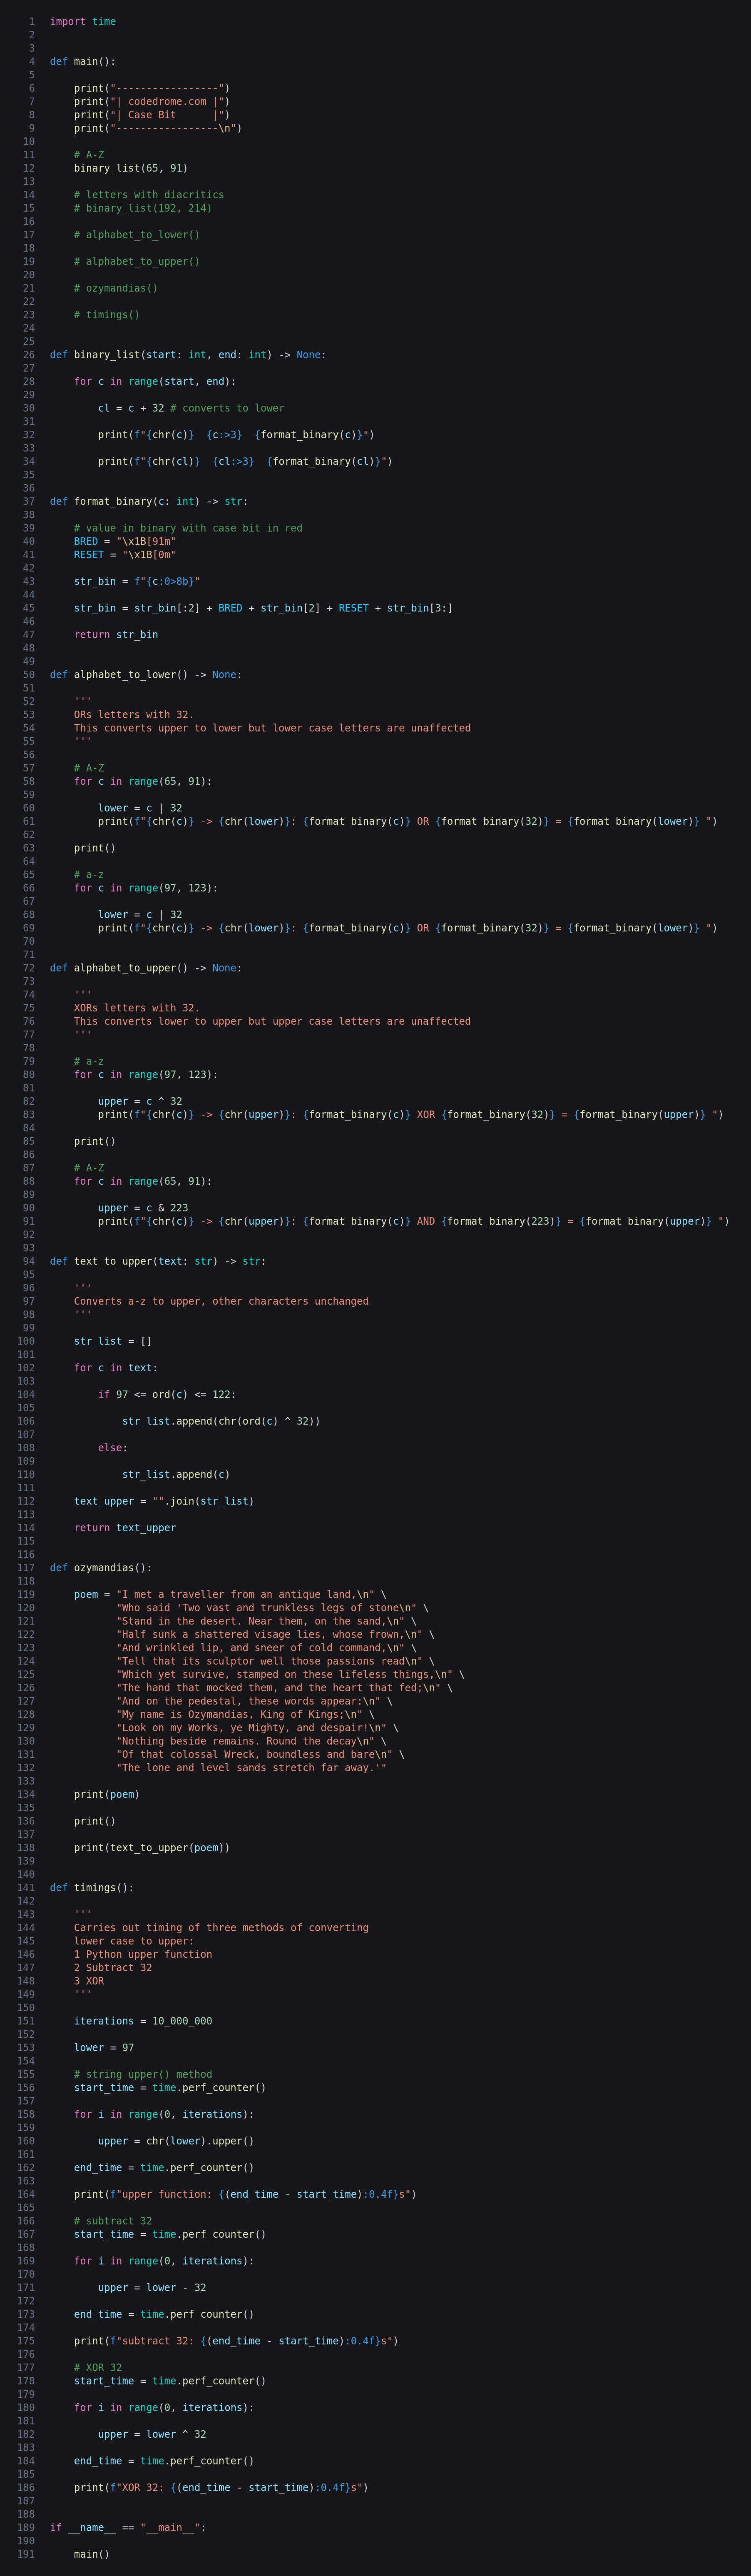Screen dimensions: 751x2576
Task: Click the docstring line 'XORs letters with 32.'
Action: (x=137, y=1008)
